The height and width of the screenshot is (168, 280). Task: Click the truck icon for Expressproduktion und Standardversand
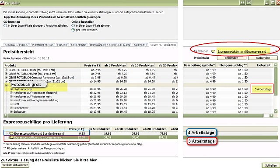point(11,133)
